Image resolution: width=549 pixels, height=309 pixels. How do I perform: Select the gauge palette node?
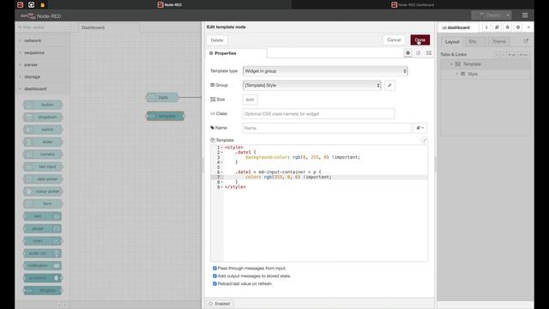43,228
